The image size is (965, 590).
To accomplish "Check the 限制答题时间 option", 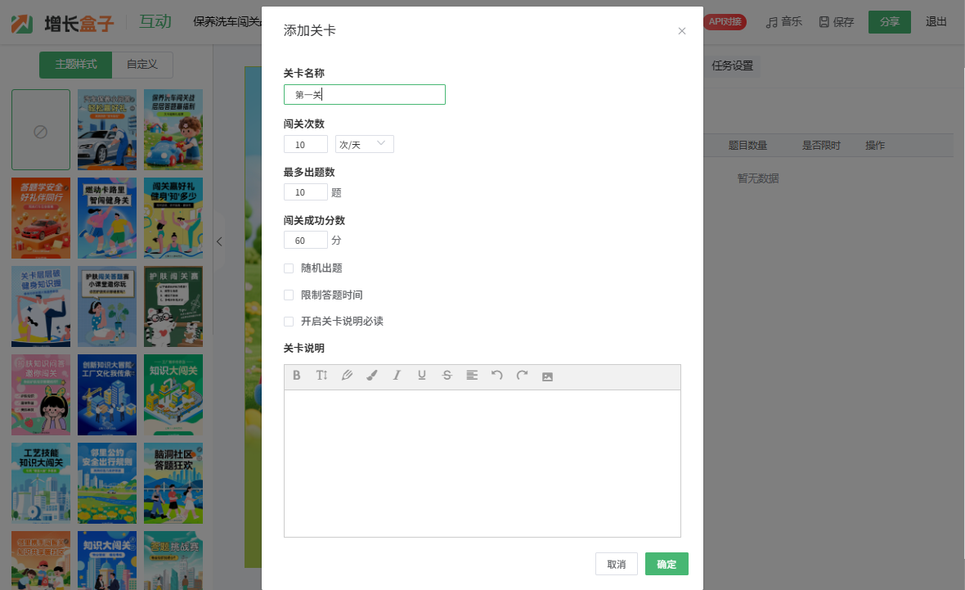I will pyautogui.click(x=289, y=295).
